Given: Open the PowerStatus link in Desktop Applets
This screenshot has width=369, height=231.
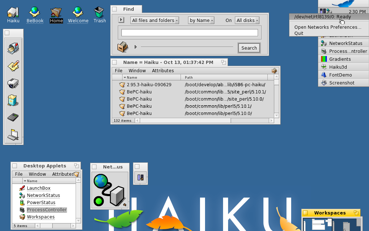Looking at the screenshot, I should click(41, 202).
